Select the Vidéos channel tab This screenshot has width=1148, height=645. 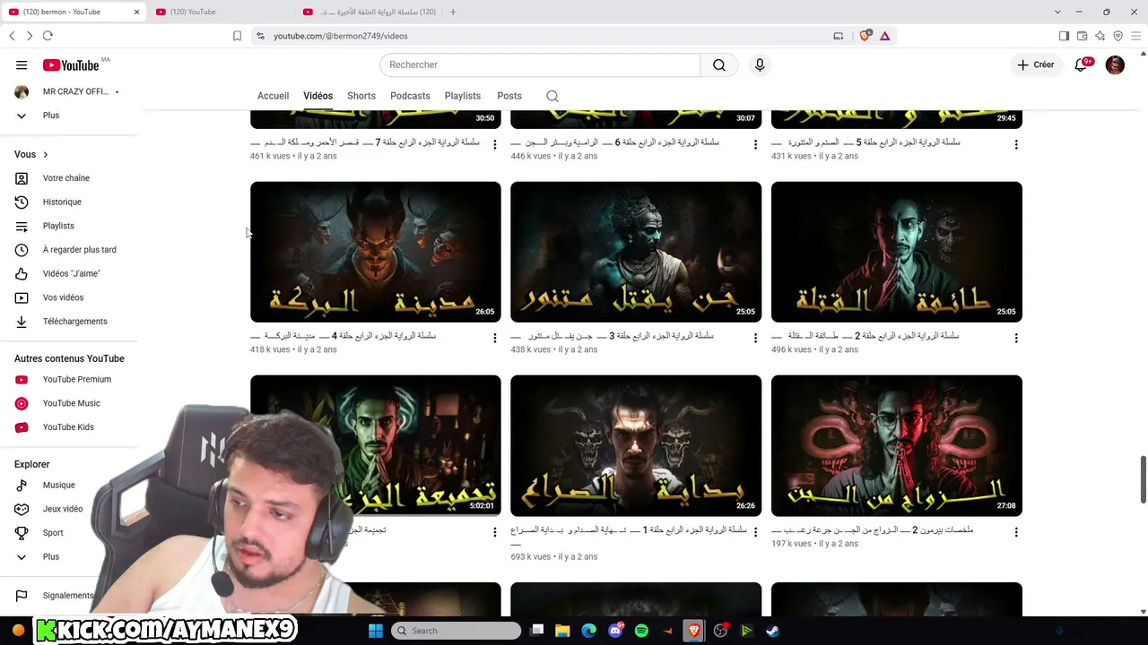[x=317, y=96]
